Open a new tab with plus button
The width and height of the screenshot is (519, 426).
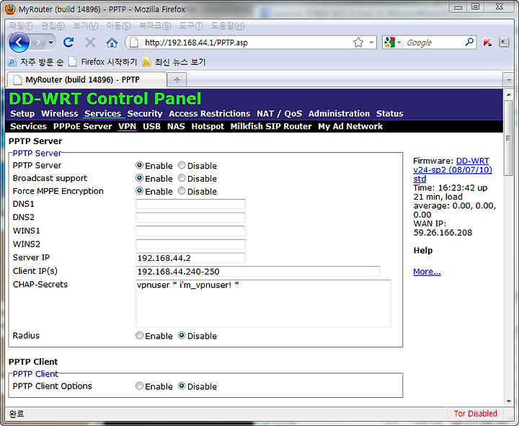pyautogui.click(x=177, y=79)
